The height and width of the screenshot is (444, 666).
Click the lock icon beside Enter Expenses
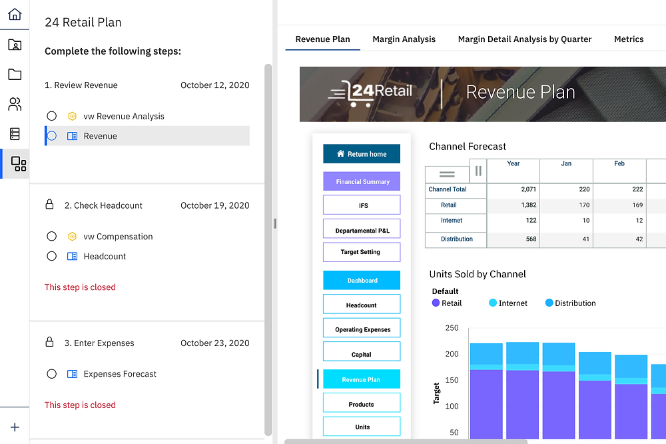[49, 342]
